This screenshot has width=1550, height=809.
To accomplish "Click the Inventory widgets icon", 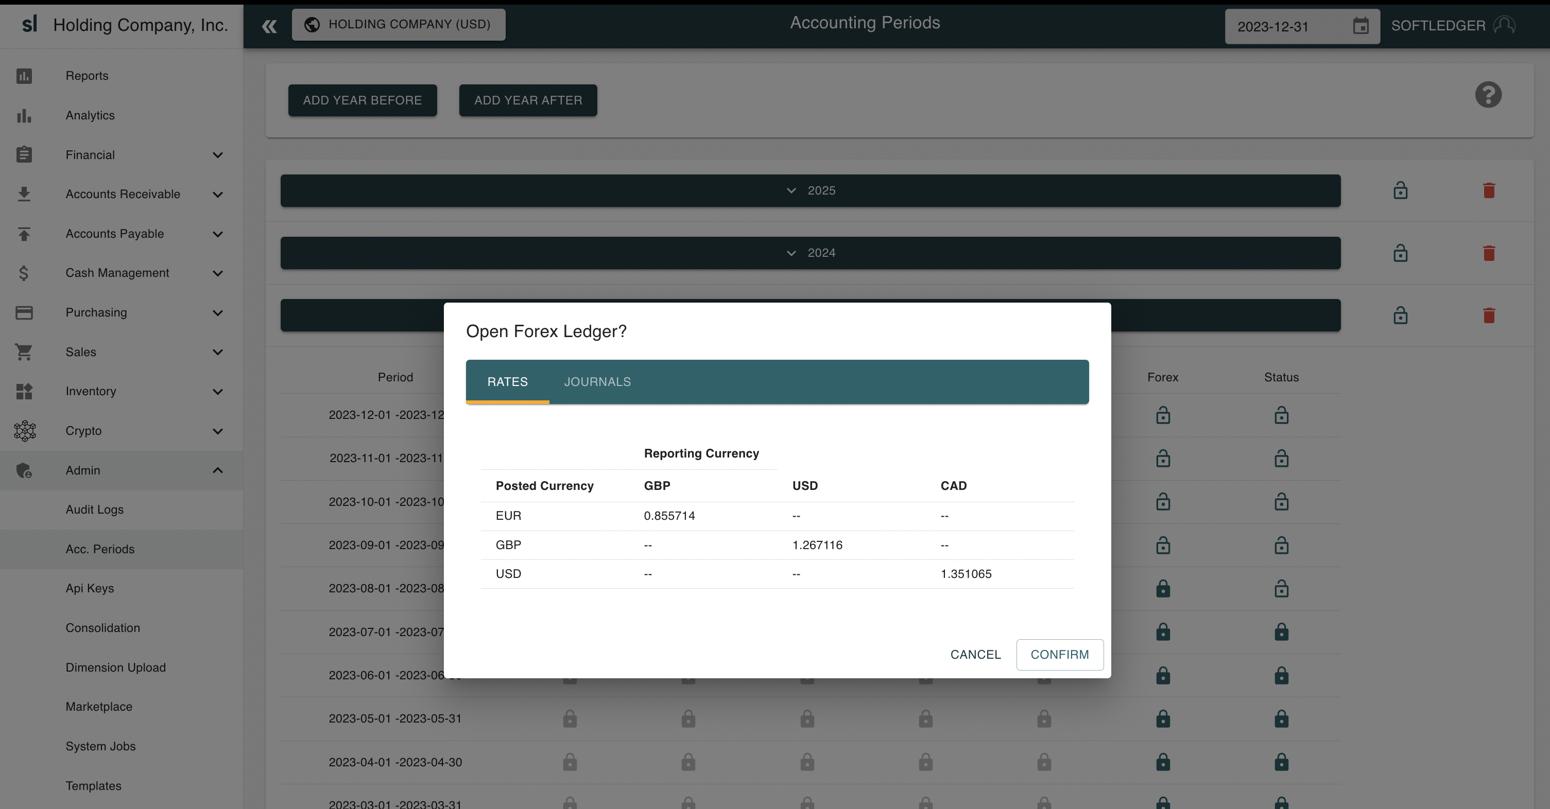I will pyautogui.click(x=24, y=392).
